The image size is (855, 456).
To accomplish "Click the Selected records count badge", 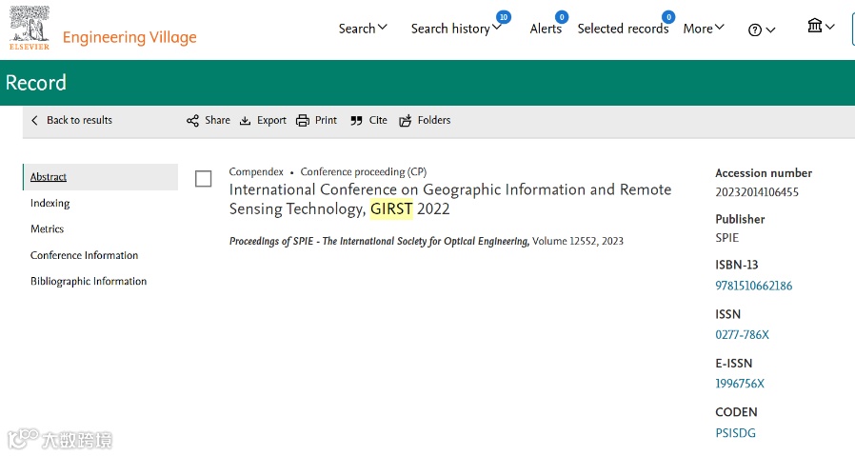I will coord(668,17).
